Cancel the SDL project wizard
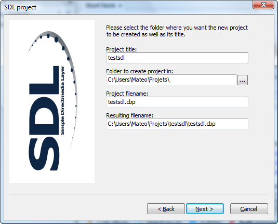 tap(249, 209)
